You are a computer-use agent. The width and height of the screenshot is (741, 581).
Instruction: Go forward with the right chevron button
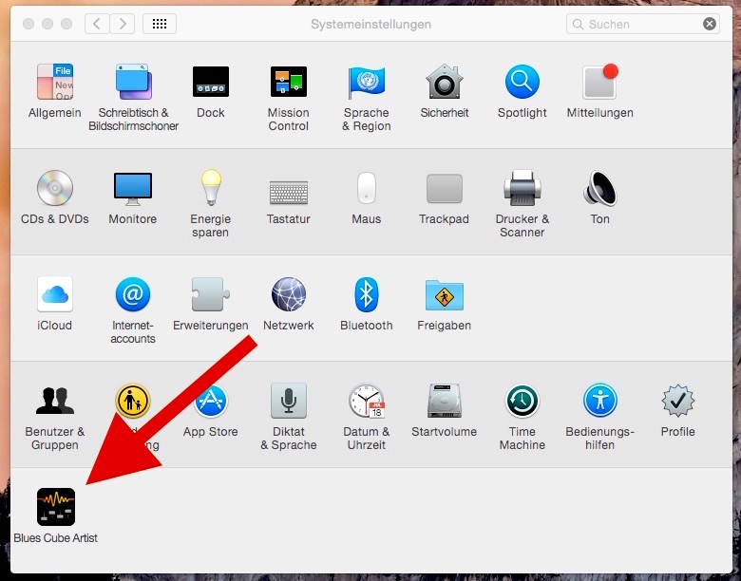coord(123,24)
